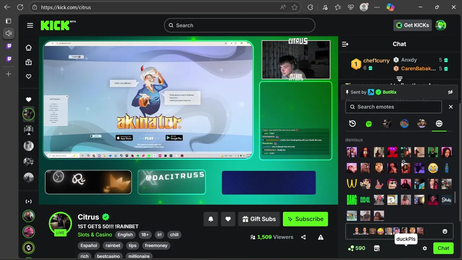The width and height of the screenshot is (462, 260).
Task: Refresh the page
Action: 20,7
